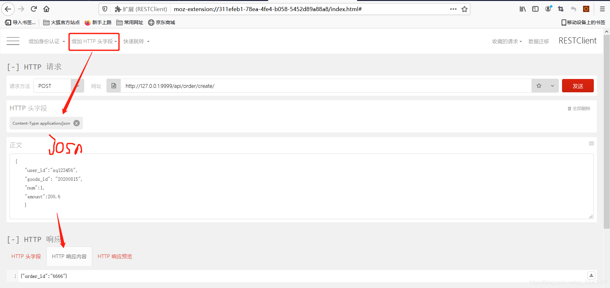Click the tracking protection shield icon

pyautogui.click(x=105, y=9)
